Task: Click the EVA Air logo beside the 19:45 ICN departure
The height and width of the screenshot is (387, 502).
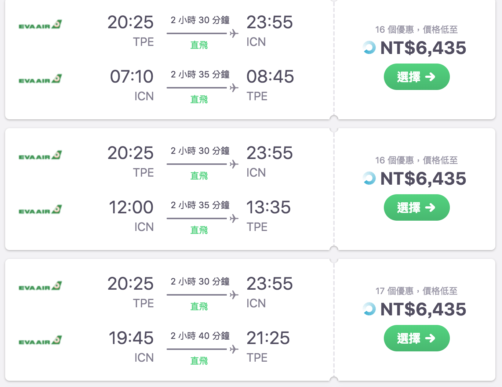Action: click(40, 341)
